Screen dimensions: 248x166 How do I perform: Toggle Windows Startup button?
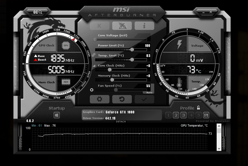click(57, 115)
